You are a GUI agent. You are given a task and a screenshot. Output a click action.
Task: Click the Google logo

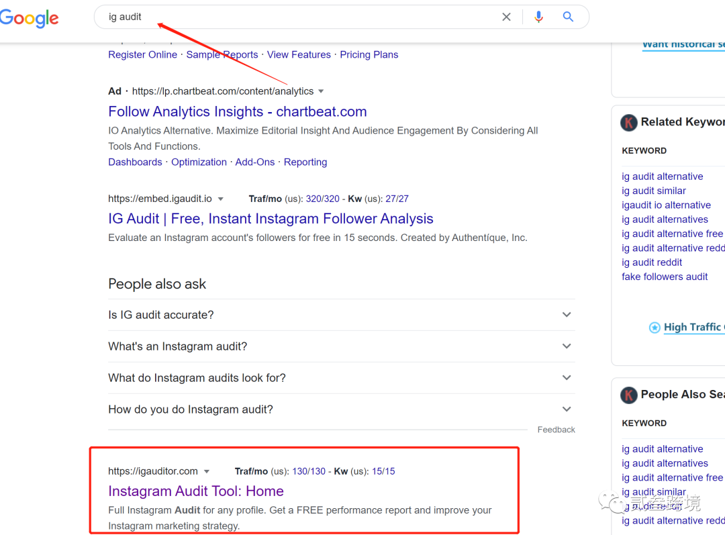(x=29, y=18)
